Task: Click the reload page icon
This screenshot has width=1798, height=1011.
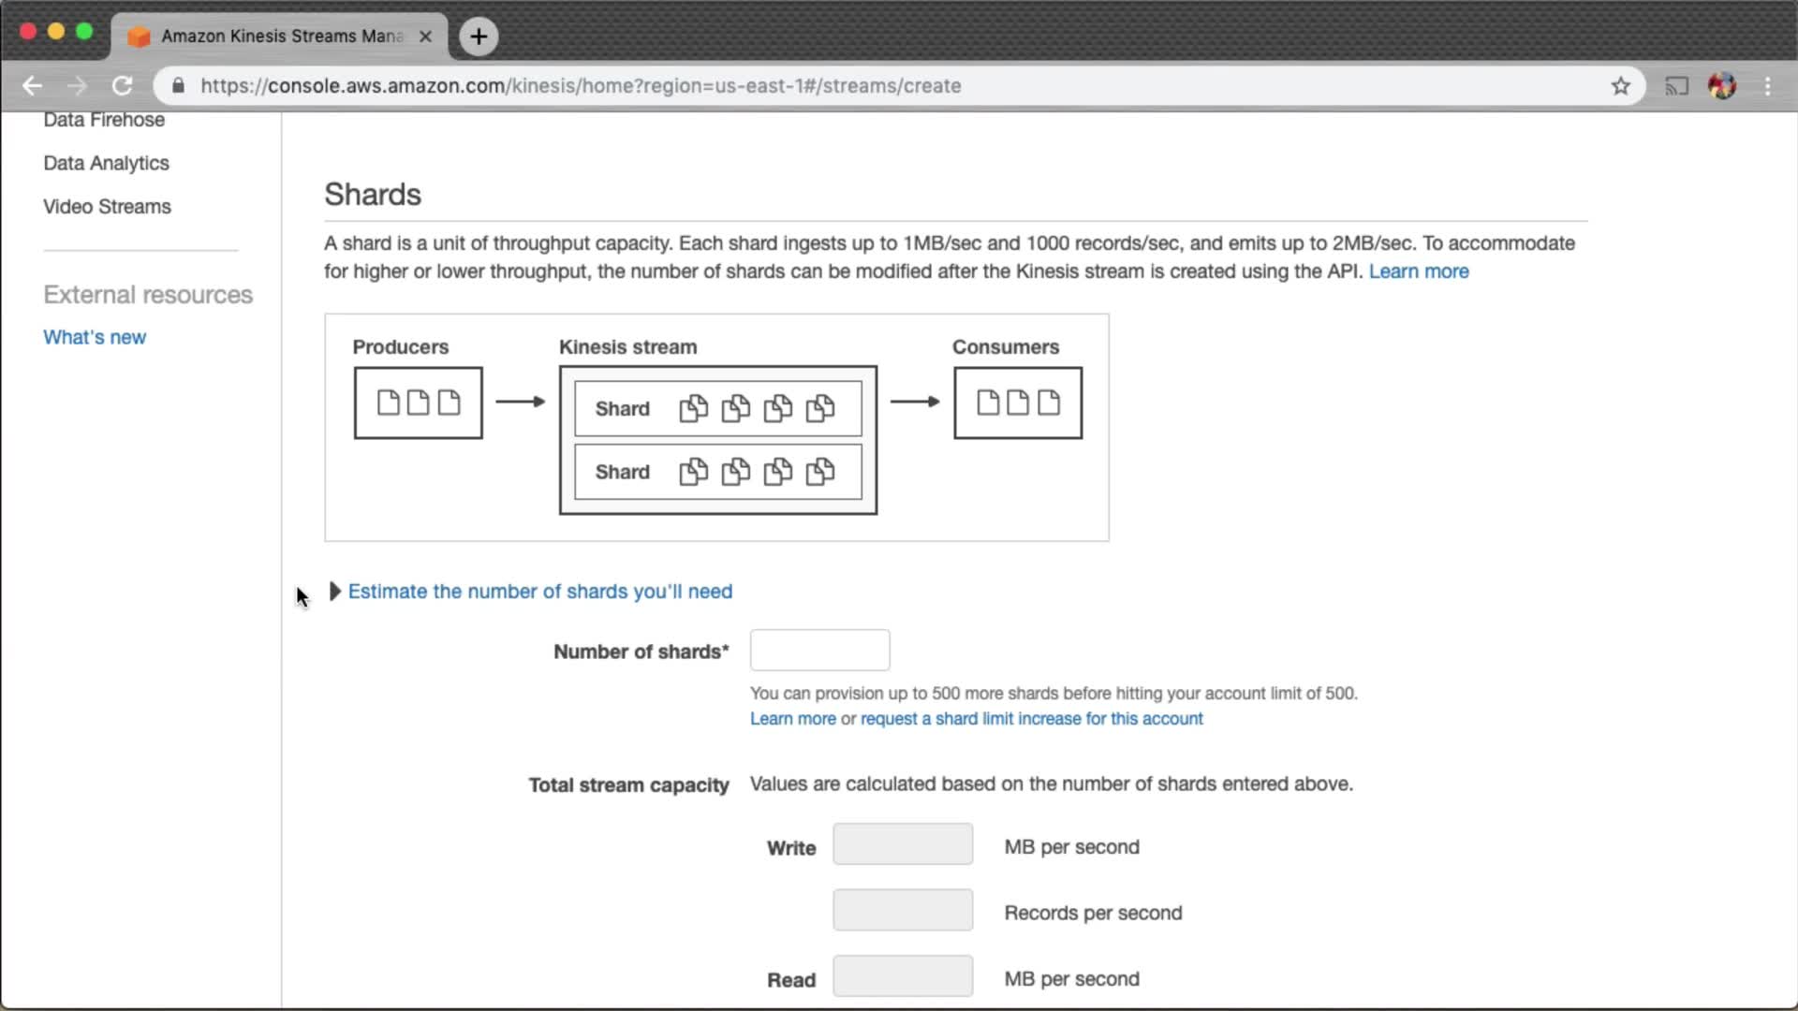Action: [x=122, y=86]
